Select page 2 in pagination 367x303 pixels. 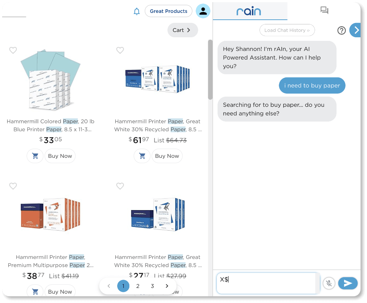pos(138,286)
